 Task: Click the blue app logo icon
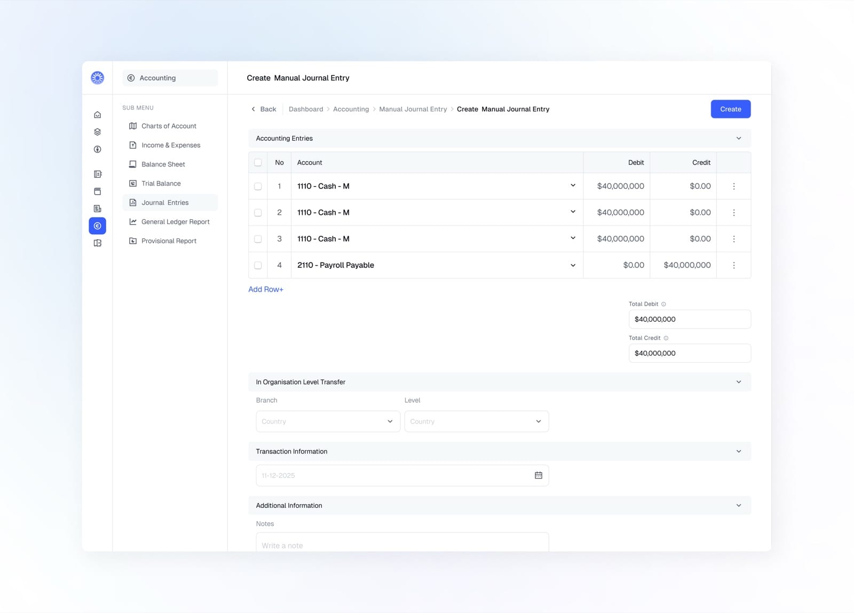tap(97, 78)
